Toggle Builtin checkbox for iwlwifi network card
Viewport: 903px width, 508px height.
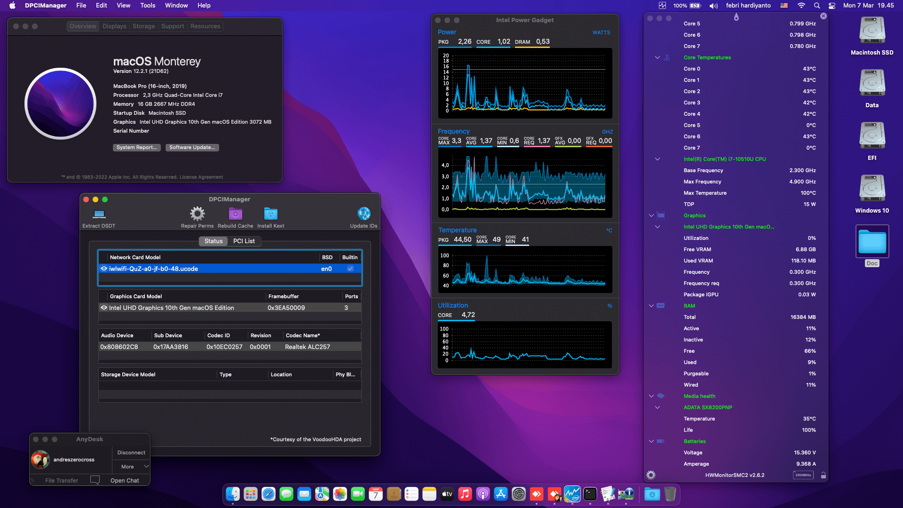pos(350,269)
